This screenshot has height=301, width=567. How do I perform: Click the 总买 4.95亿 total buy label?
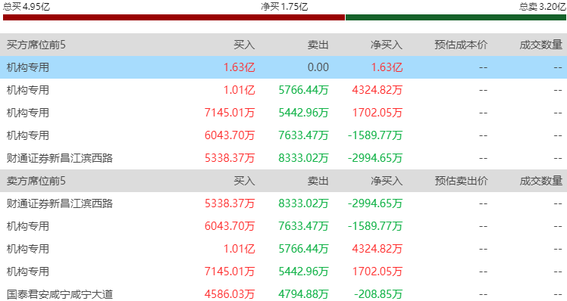27,6
